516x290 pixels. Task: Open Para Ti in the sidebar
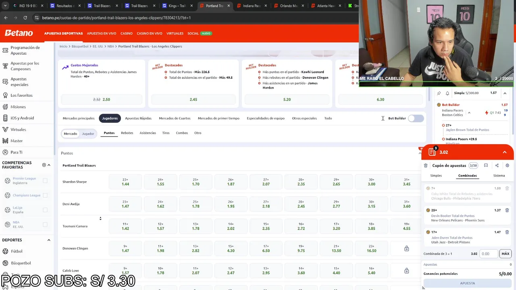(17, 152)
